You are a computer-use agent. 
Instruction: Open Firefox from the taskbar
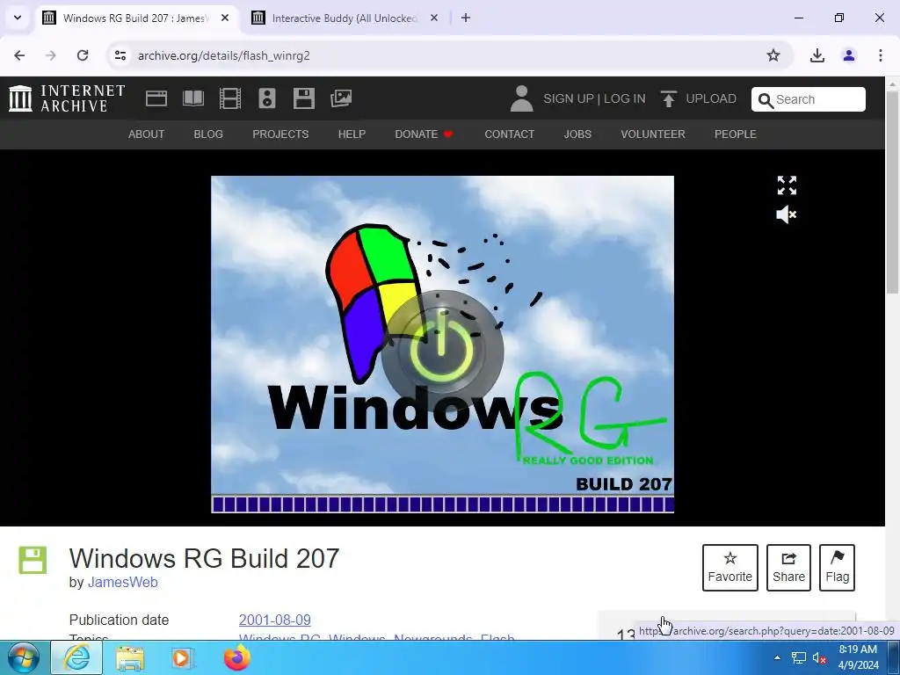coord(237,657)
